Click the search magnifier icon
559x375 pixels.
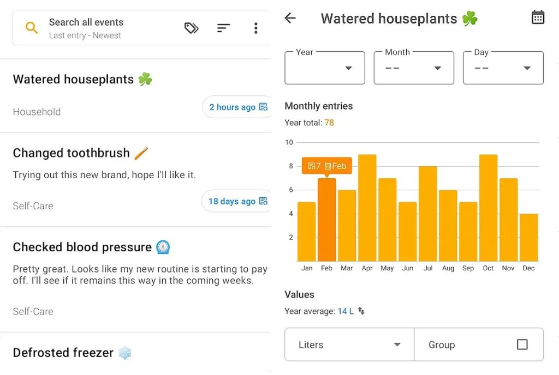click(32, 28)
